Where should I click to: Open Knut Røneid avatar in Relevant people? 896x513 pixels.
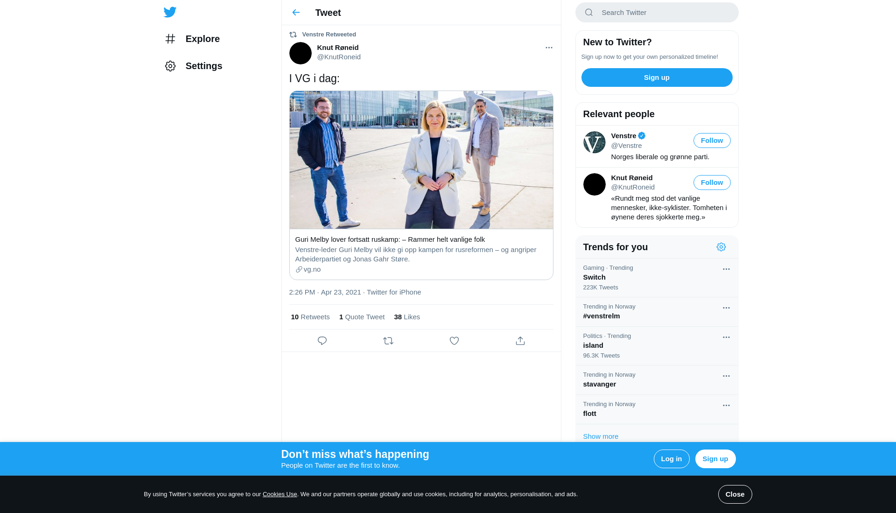[595, 184]
